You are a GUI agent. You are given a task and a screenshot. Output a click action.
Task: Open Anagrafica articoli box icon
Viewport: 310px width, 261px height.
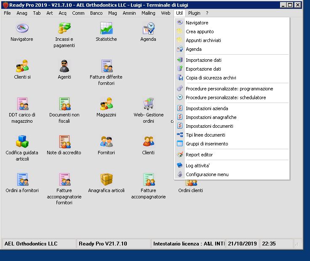click(x=107, y=179)
